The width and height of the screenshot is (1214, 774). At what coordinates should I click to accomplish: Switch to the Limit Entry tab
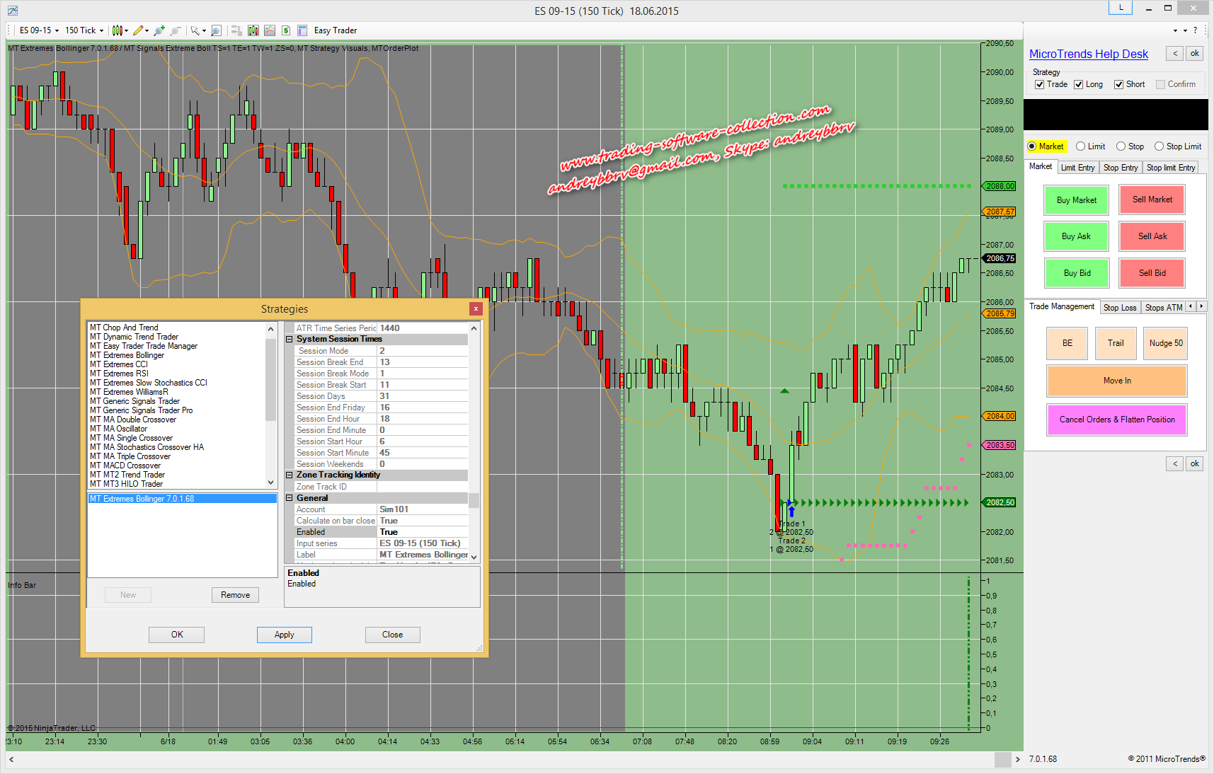pos(1077,168)
